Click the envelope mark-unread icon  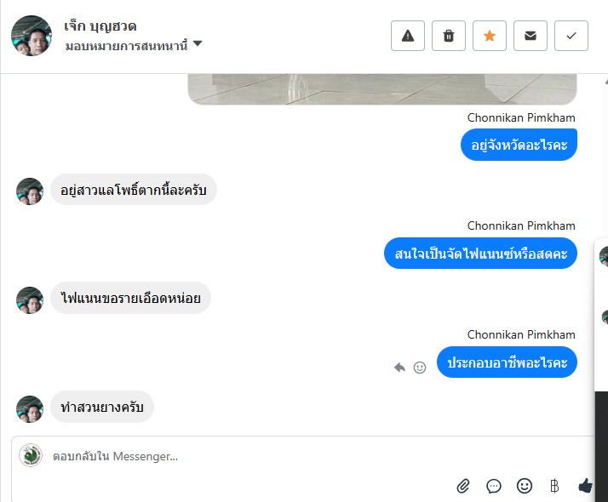click(530, 36)
